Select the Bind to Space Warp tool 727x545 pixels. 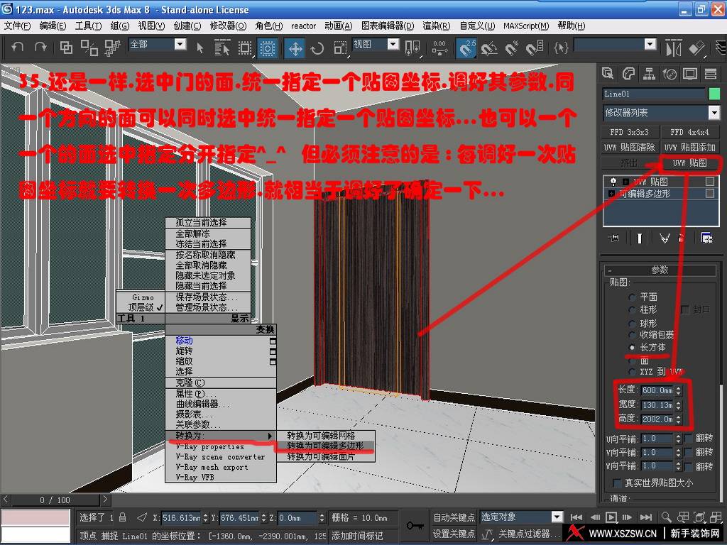(x=112, y=48)
